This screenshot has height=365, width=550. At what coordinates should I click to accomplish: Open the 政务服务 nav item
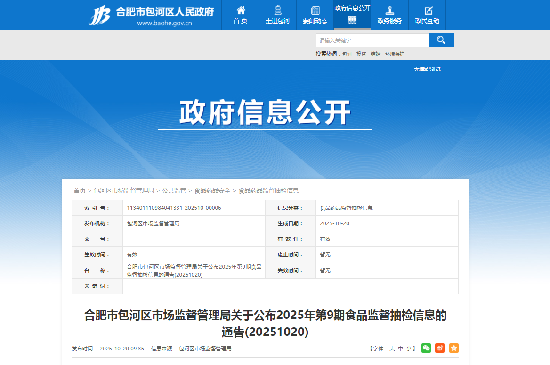[389, 15]
